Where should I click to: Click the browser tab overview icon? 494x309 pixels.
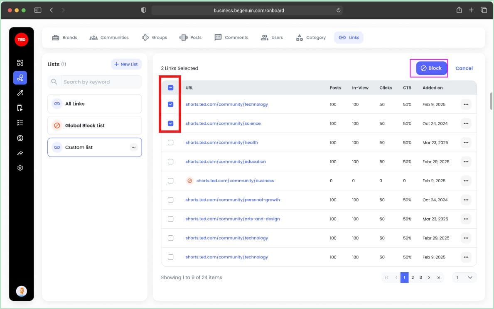point(484,10)
